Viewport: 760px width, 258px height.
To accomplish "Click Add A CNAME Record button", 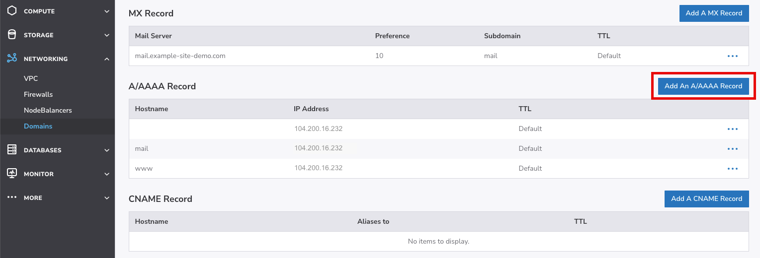I will tap(706, 198).
